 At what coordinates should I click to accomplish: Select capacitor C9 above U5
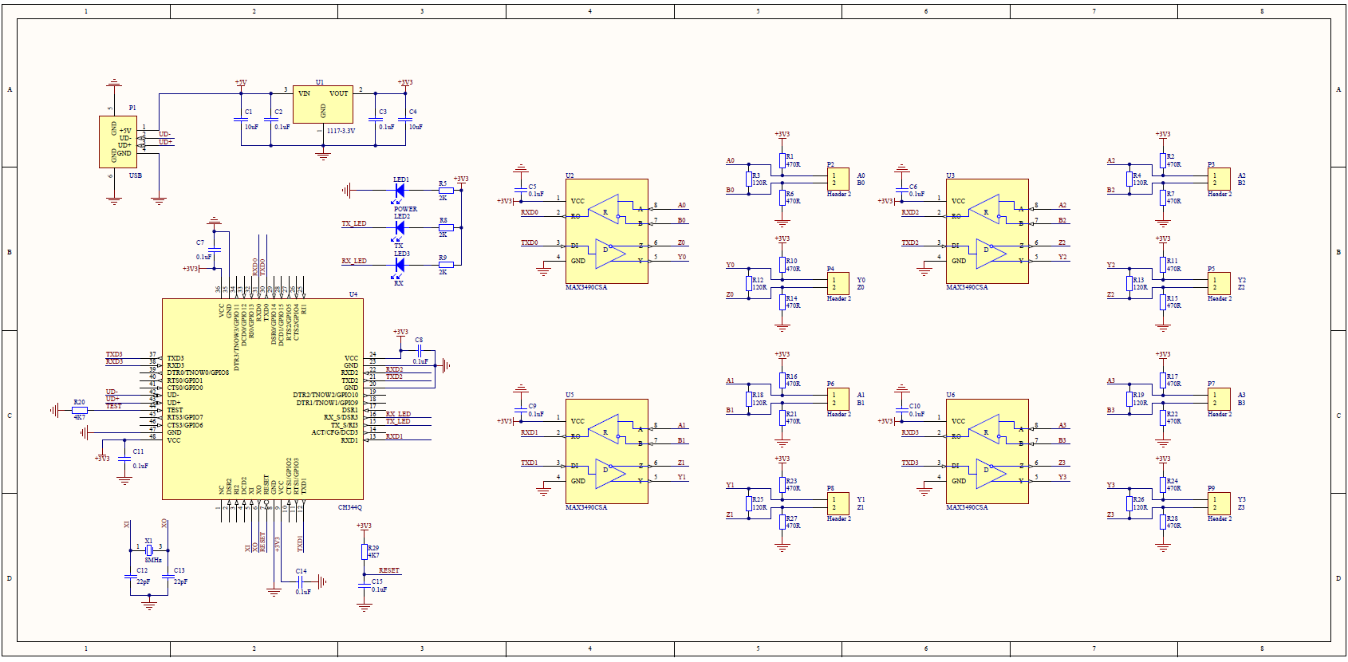point(521,409)
